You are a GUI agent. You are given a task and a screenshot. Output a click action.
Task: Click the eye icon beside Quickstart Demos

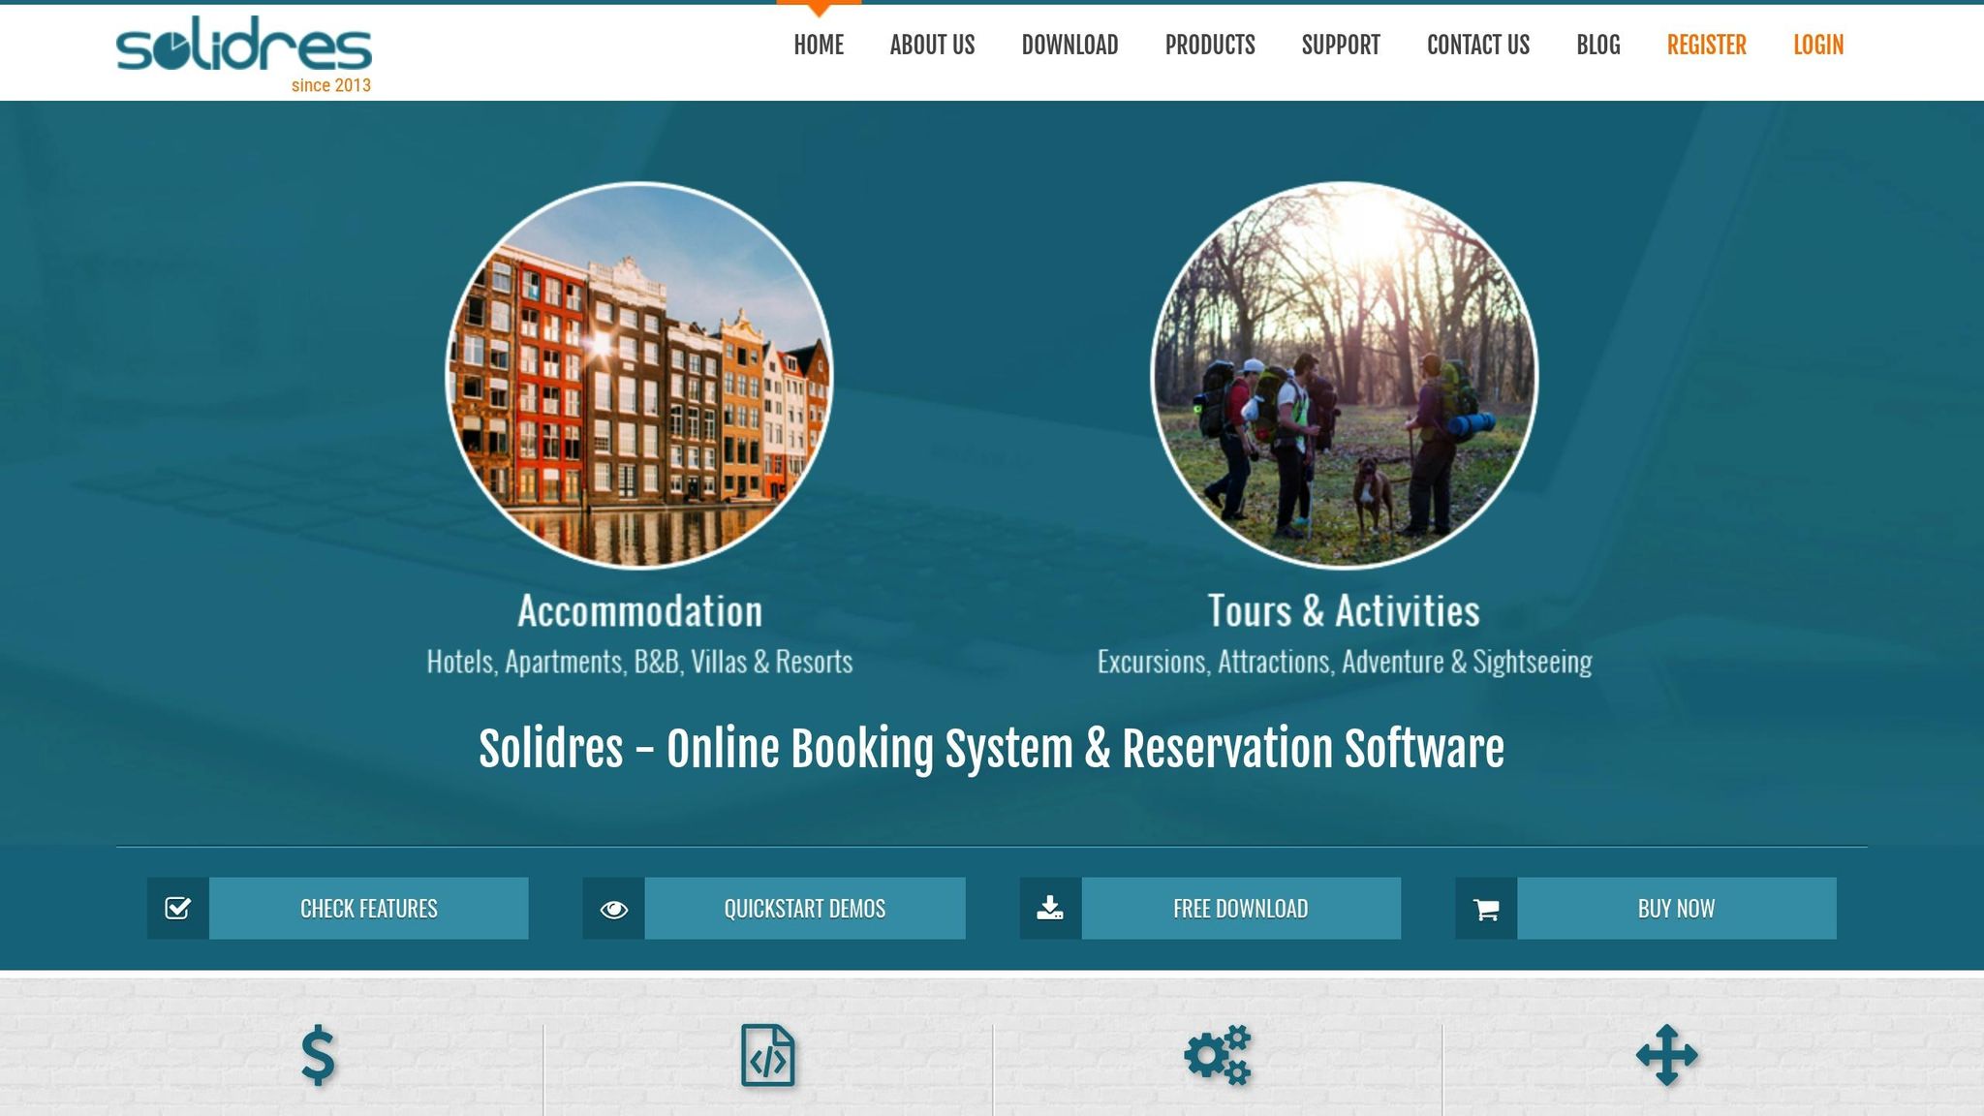click(613, 908)
